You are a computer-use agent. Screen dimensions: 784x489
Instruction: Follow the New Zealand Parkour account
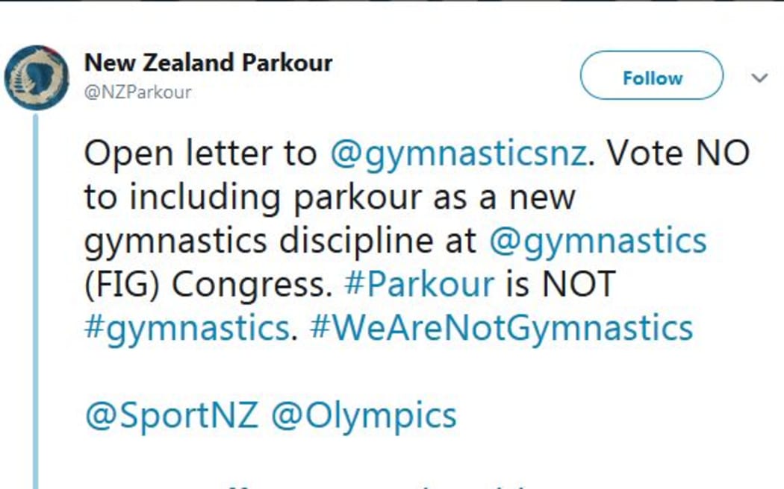pyautogui.click(x=652, y=75)
